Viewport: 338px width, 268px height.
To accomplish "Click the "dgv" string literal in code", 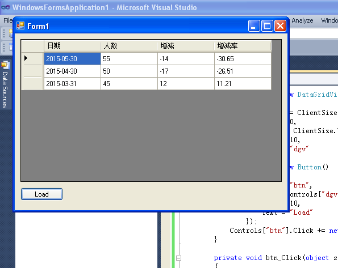I will pyautogui.click(x=299, y=148).
